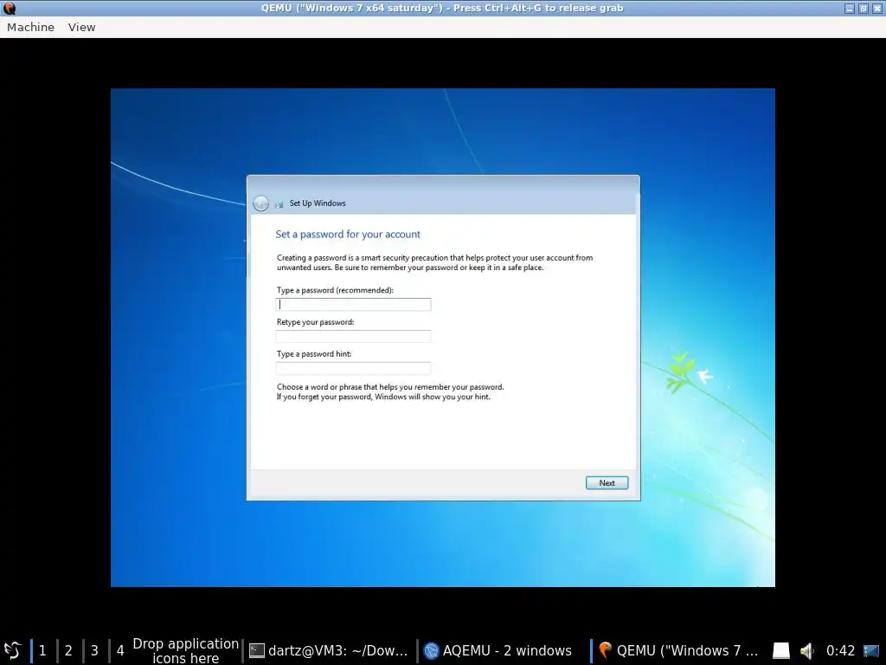The width and height of the screenshot is (886, 665).
Task: Click the display tray icon after clock
Action: click(x=870, y=651)
